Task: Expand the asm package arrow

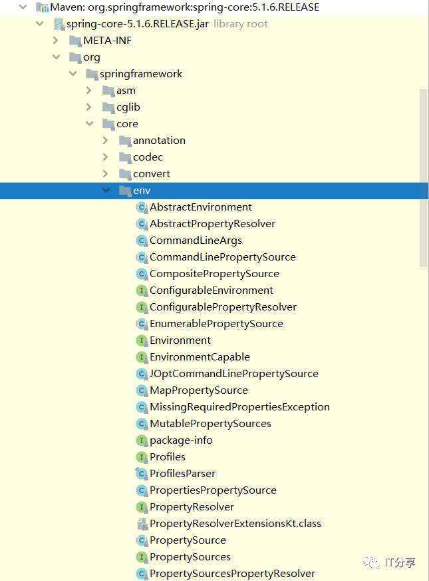Action: click(88, 91)
